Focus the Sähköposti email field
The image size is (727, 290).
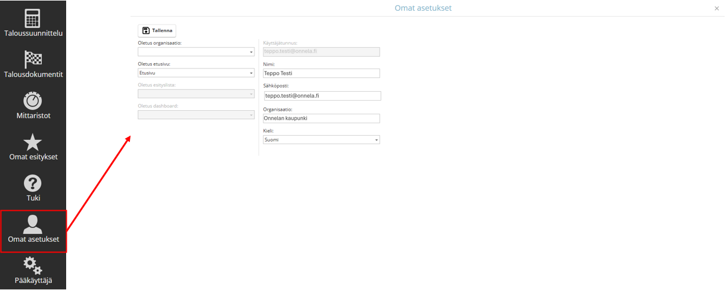click(321, 95)
